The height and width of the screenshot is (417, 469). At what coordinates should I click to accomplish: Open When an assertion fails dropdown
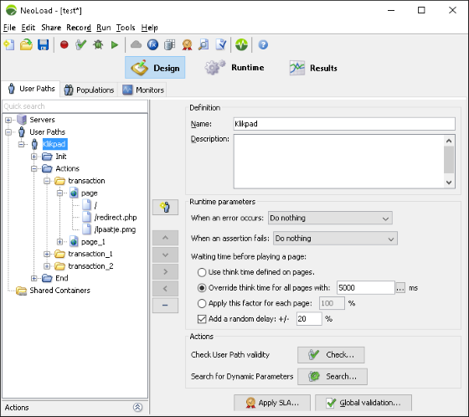(335, 239)
